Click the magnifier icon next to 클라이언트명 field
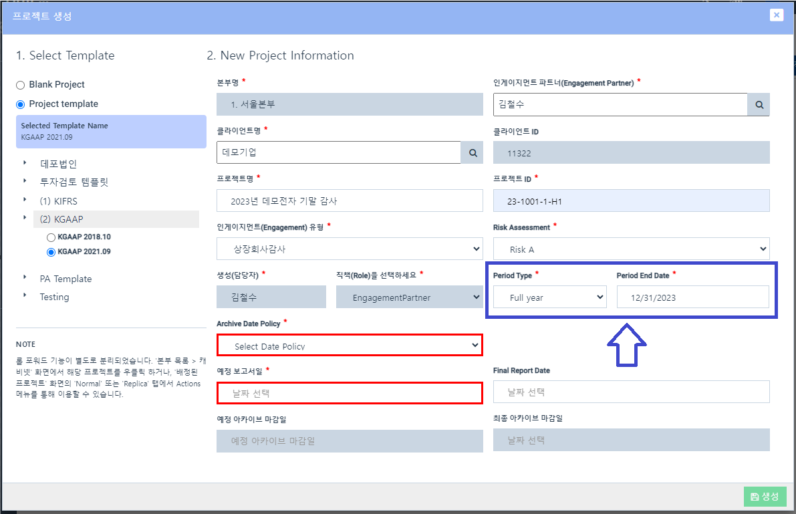 pos(472,152)
